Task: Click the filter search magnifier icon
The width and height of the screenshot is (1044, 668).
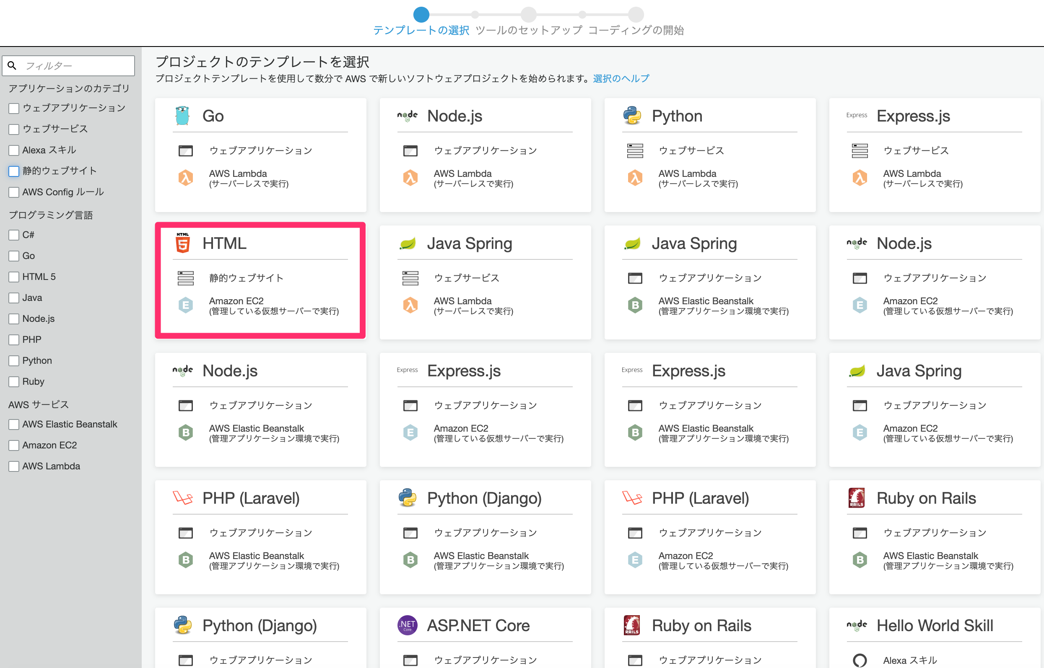Action: tap(12, 65)
